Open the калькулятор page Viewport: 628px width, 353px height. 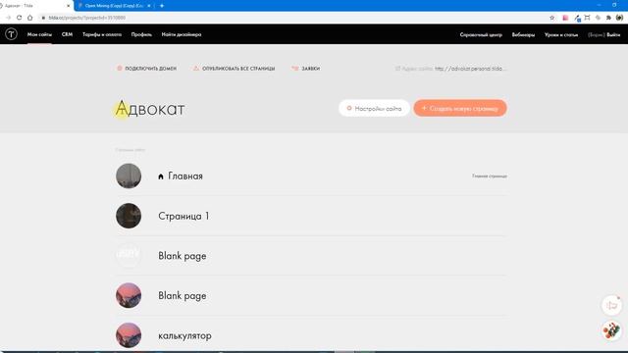(x=184, y=335)
